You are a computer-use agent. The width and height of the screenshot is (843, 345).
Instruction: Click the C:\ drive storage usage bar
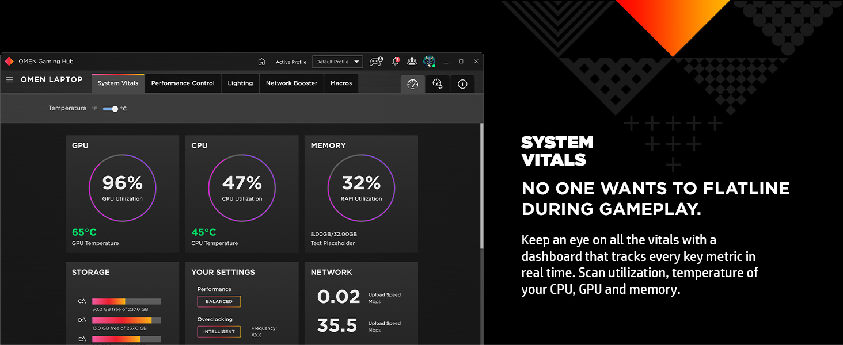pyautogui.click(x=126, y=301)
